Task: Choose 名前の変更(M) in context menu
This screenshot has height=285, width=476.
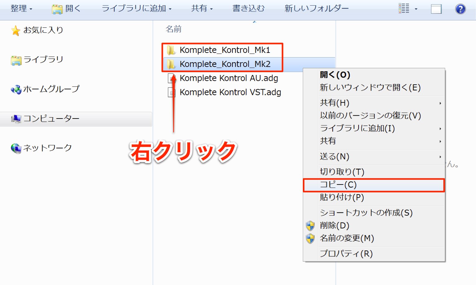Action: (374, 238)
